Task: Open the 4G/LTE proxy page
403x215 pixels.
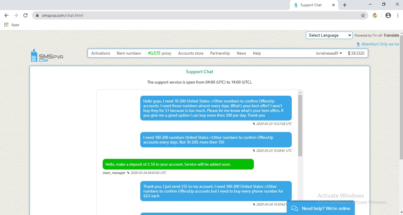Action: pos(159,53)
